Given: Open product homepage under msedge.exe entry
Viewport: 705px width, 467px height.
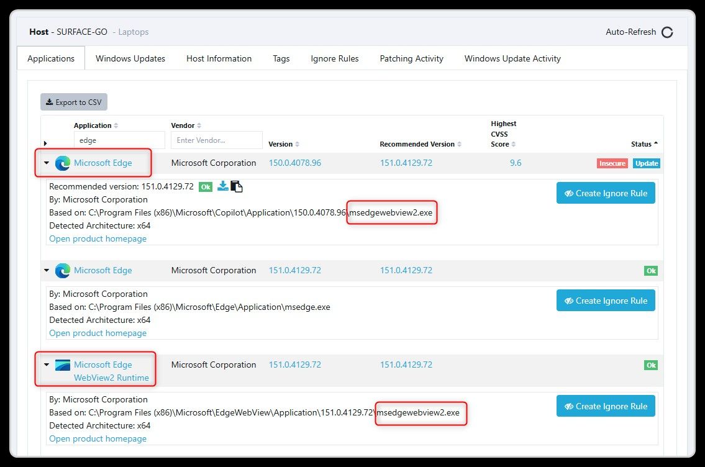Looking at the screenshot, I should (x=98, y=333).
